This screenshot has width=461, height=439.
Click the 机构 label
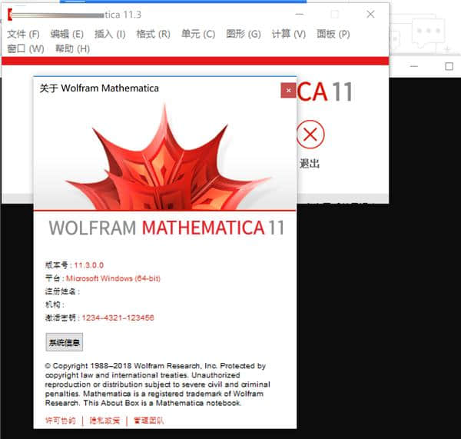[55, 304]
